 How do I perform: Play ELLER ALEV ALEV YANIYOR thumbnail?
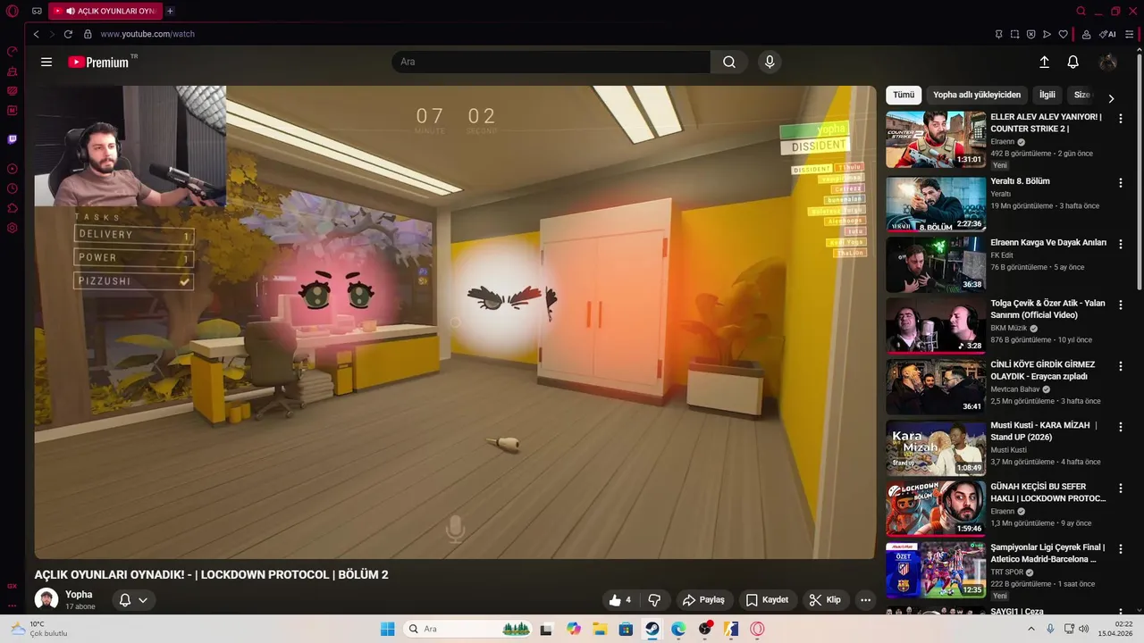coord(936,139)
